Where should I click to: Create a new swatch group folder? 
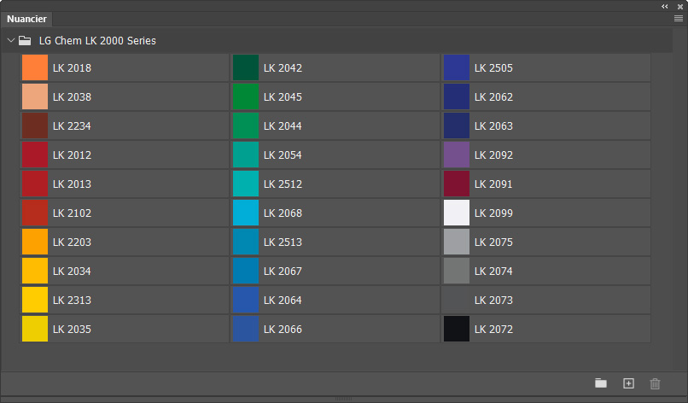pyautogui.click(x=601, y=383)
